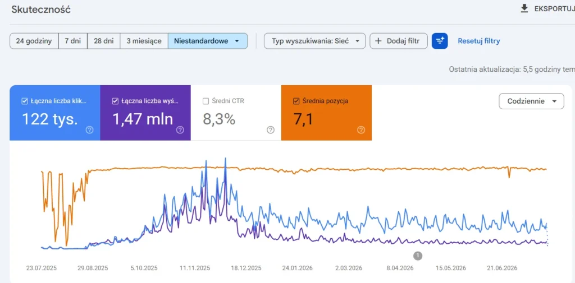Image resolution: width=575 pixels, height=283 pixels.
Task: Click the plus icon in Dodaj filtr
Action: (x=379, y=41)
